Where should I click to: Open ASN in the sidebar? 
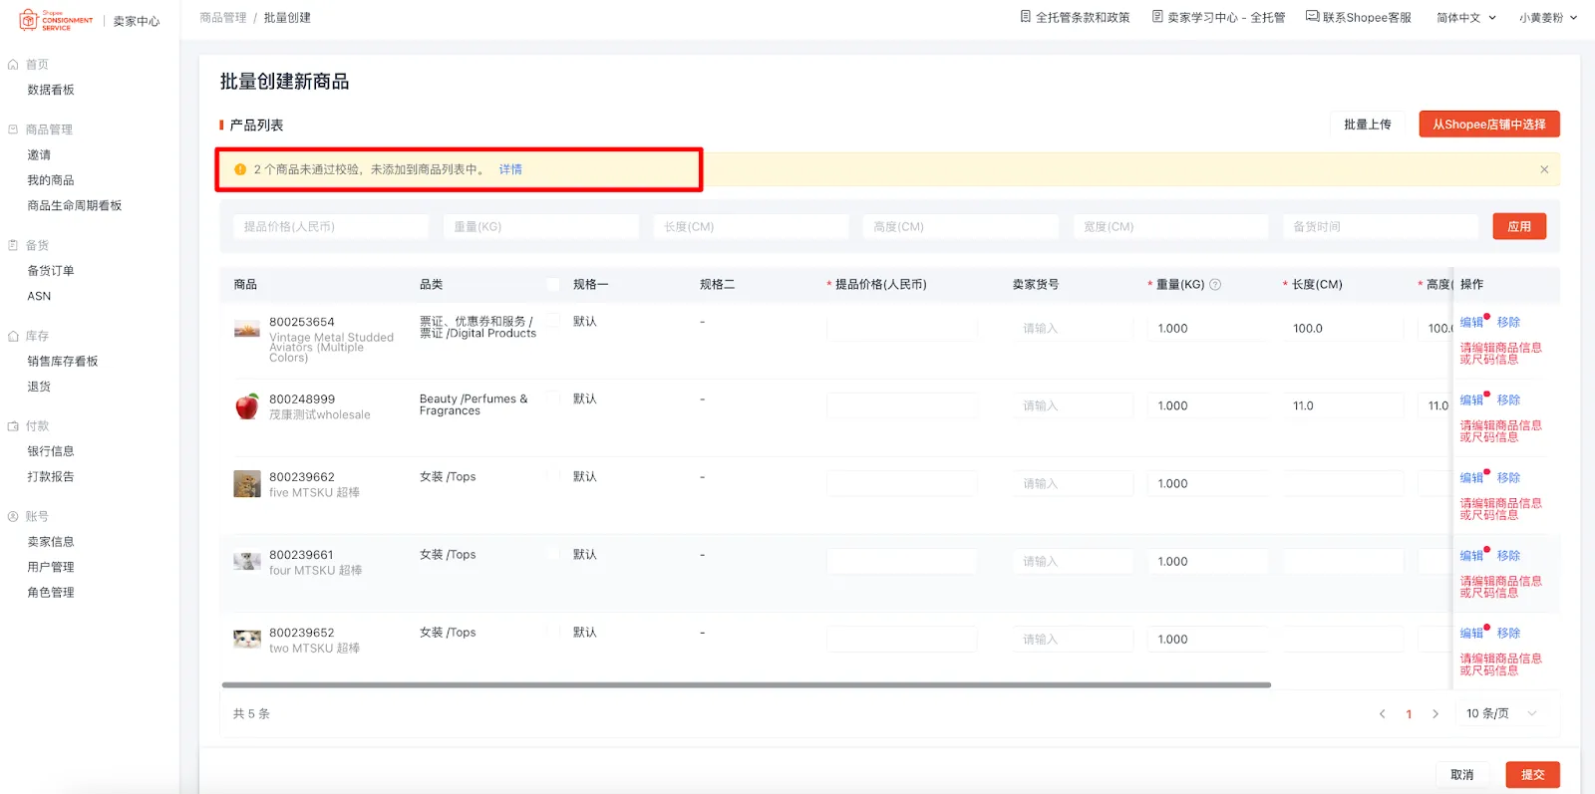click(39, 297)
